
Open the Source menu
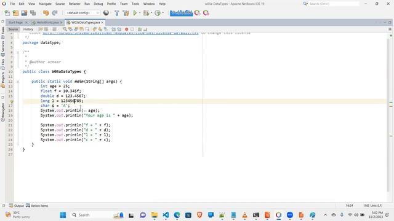[x=60, y=4]
